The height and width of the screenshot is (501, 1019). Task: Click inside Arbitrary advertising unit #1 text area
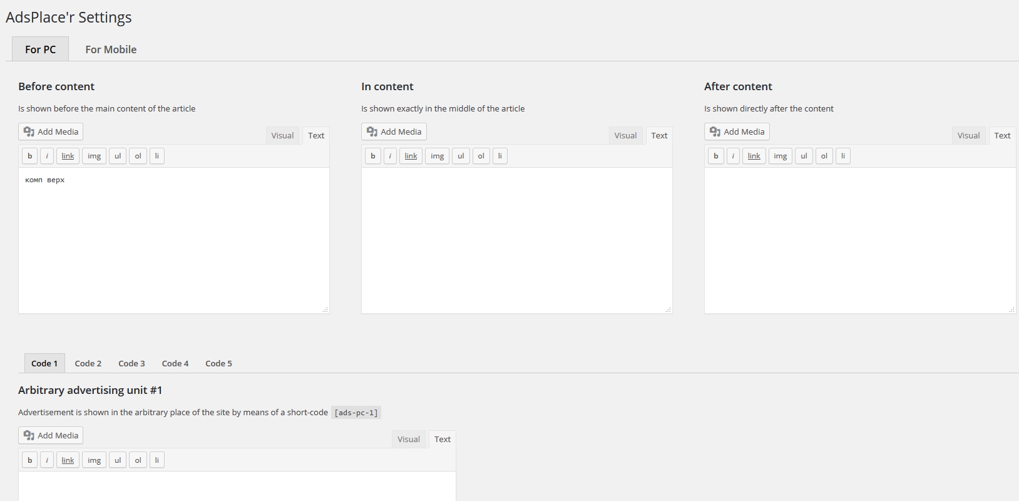click(x=237, y=487)
